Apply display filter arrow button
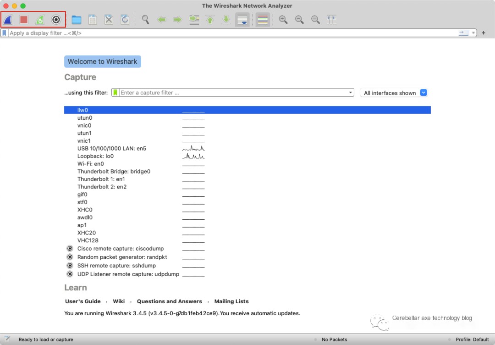This screenshot has width=495, height=345. coord(463,33)
